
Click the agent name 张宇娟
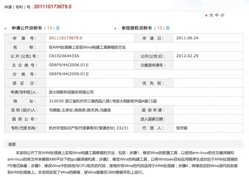pyautogui.click(x=181, y=128)
